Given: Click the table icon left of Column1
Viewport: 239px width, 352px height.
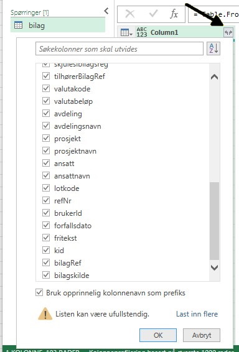Looking at the screenshot, I should (126, 33).
